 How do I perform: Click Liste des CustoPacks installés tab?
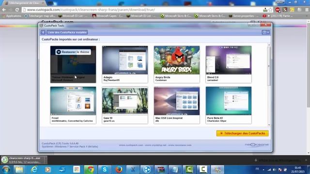point(67,32)
